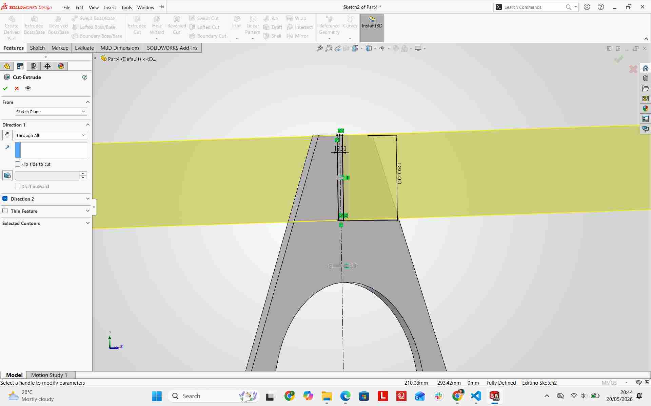Viewport: 651px width, 406px height.
Task: Switch to Motion Study 1 tab
Action: (x=49, y=375)
